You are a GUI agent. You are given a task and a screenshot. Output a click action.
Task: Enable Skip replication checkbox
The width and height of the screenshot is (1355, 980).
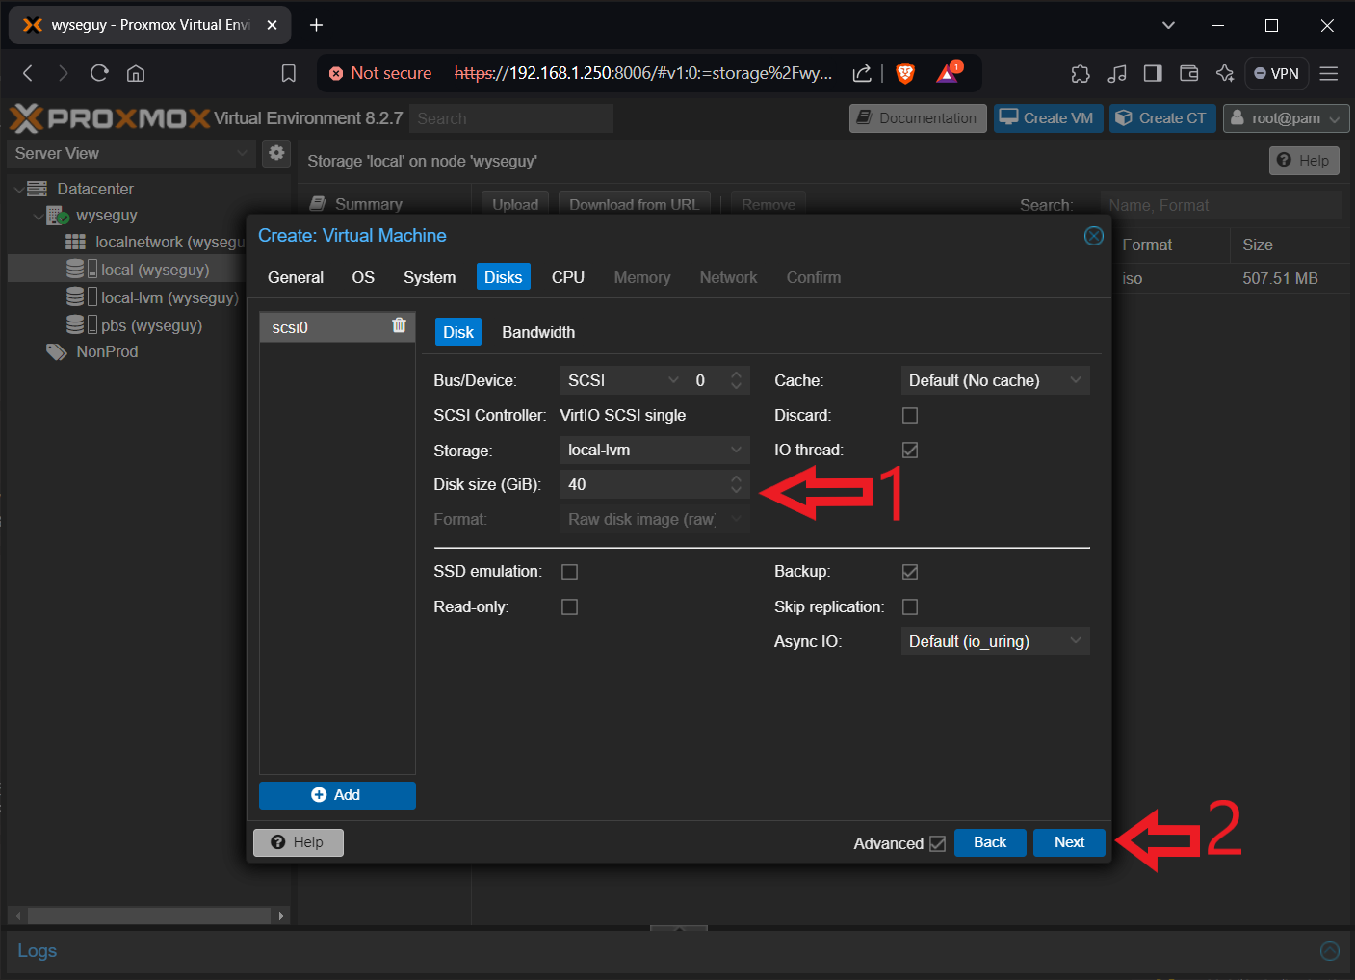click(910, 606)
